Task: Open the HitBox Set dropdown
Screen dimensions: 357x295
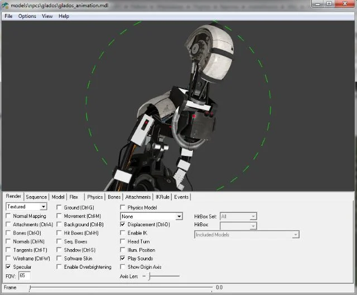Action: [238, 216]
